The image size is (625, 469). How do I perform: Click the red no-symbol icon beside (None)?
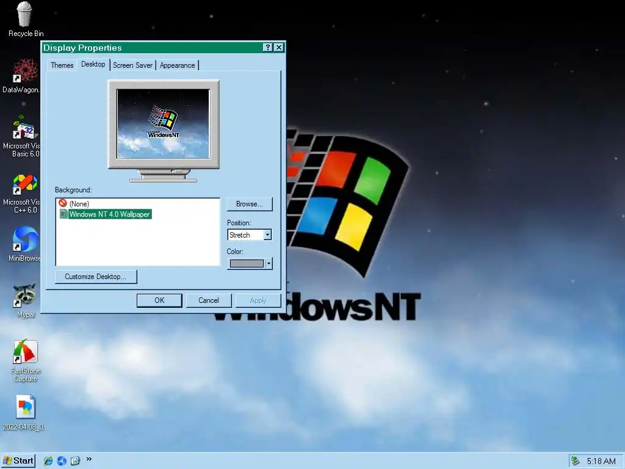(63, 203)
